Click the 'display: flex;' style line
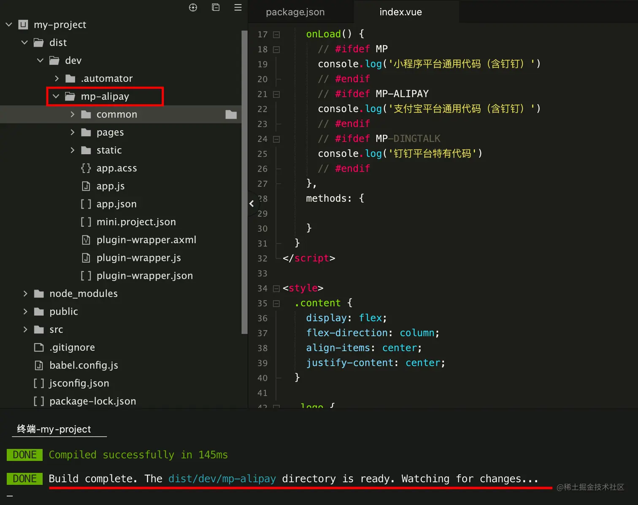The image size is (638, 505). [x=346, y=318]
